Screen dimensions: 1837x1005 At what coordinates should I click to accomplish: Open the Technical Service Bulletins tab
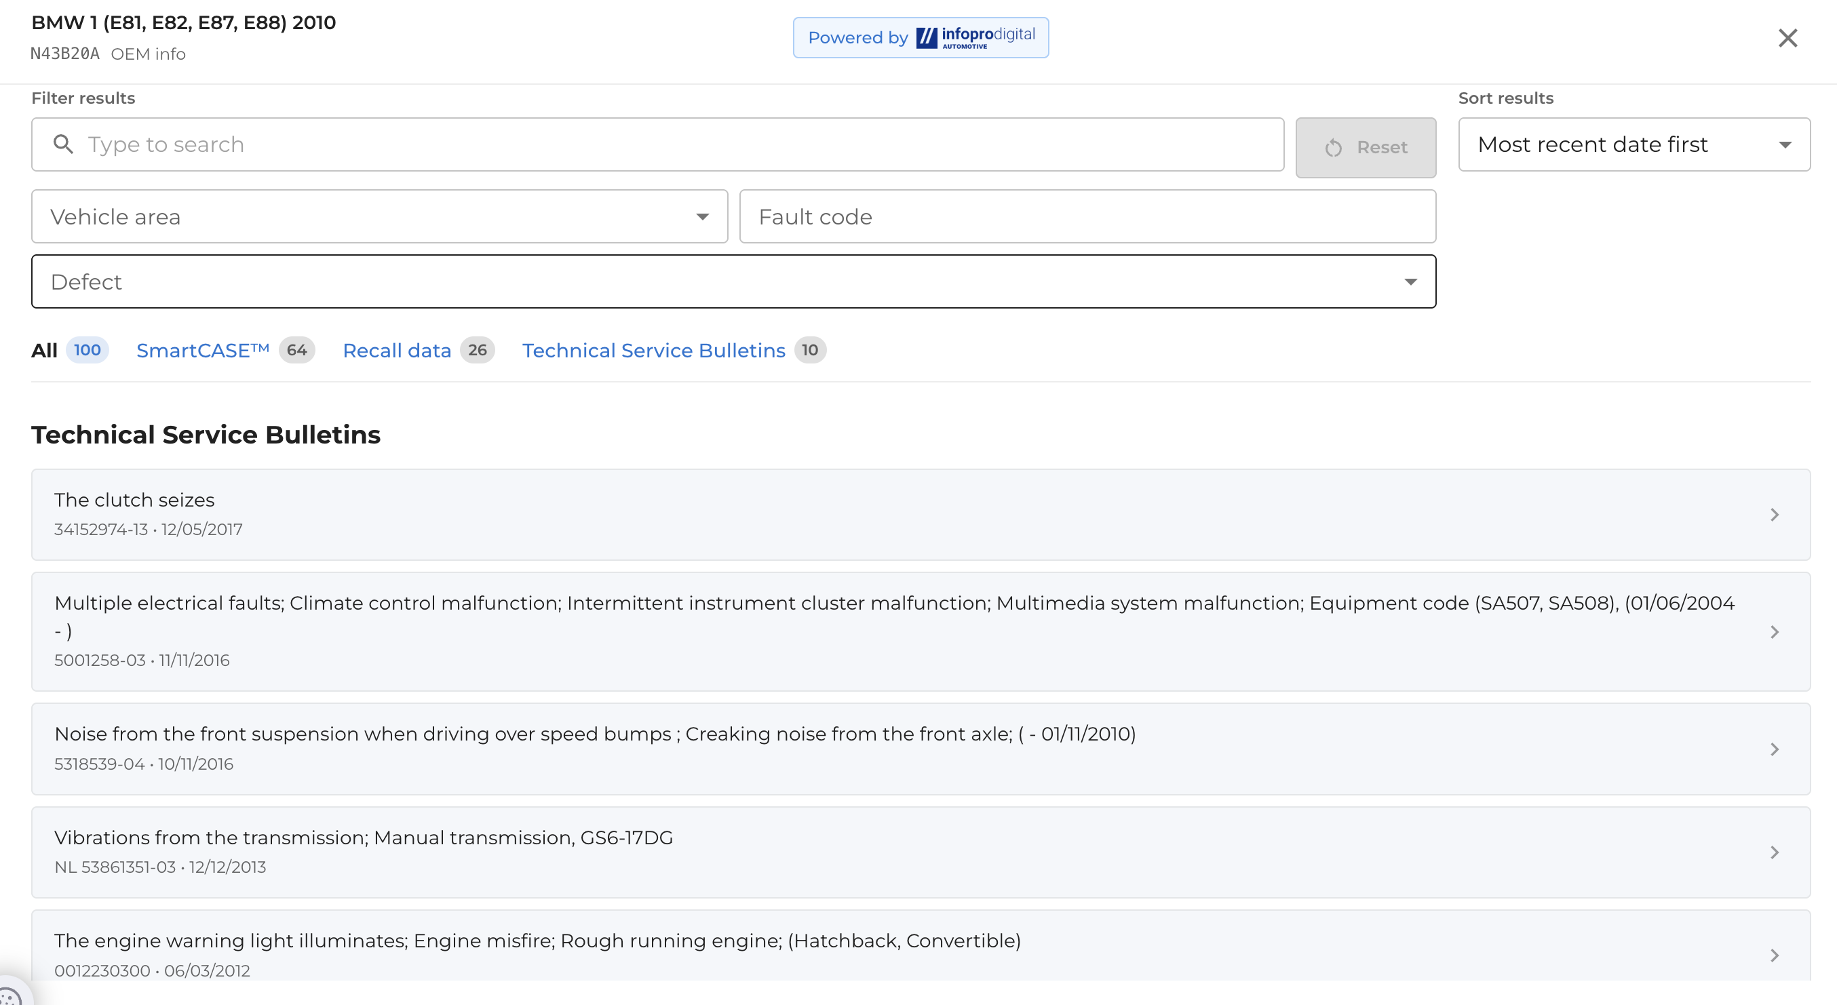(x=674, y=350)
